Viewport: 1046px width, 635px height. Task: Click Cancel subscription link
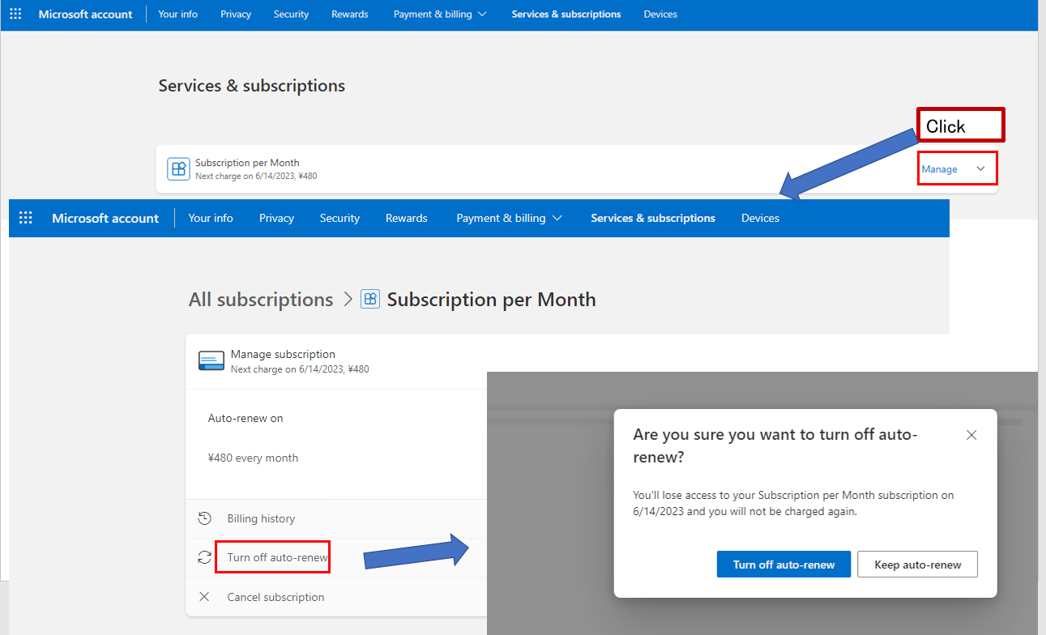275,597
